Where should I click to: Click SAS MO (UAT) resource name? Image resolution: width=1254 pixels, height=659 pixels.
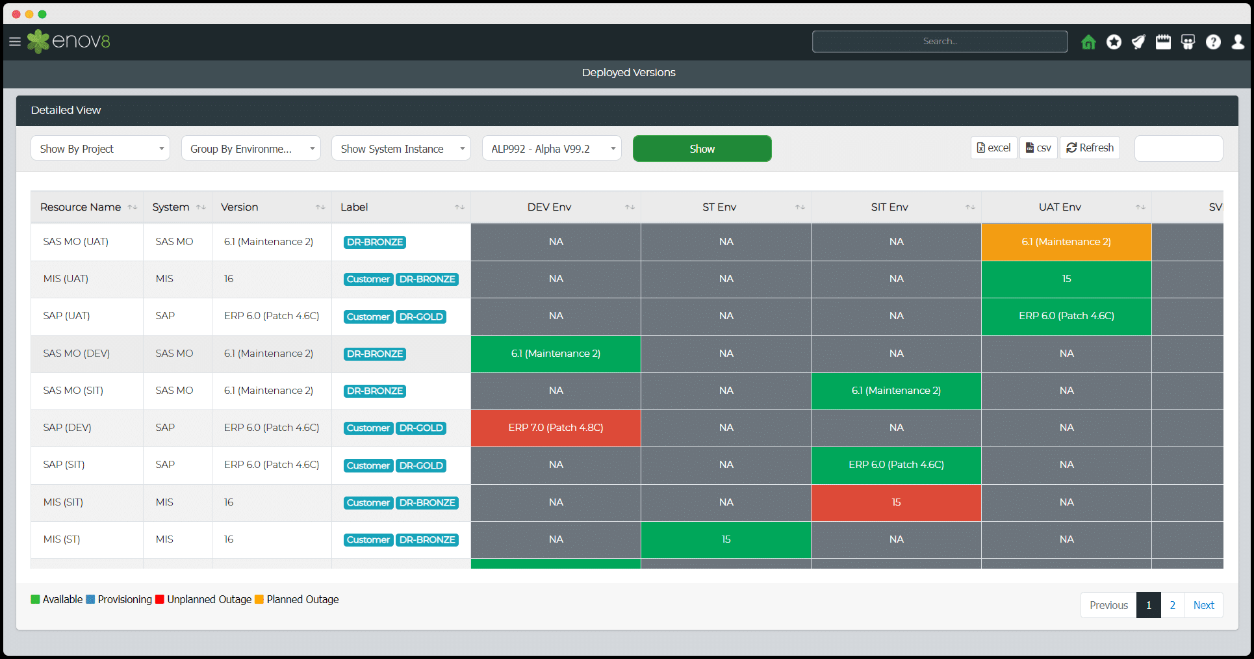click(x=75, y=242)
